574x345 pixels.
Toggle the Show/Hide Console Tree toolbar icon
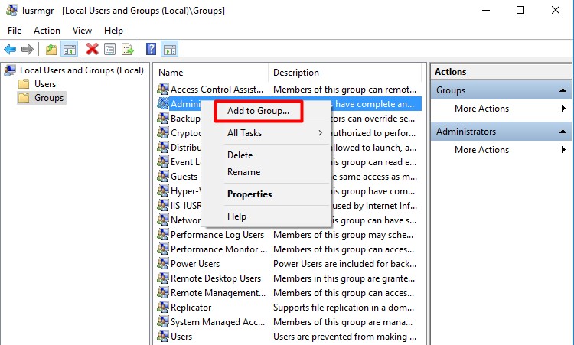click(x=70, y=49)
